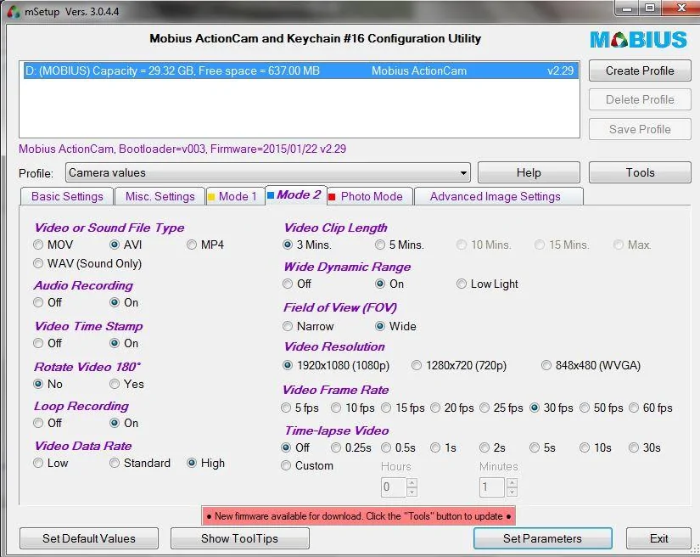Open the Profile dropdown Camera values
This screenshot has height=557, width=700.
tap(268, 173)
